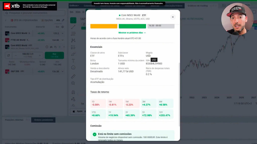Viewport: 257px width, 144px height.
Task: Select the 1M return rate tile
Action: 132,103
